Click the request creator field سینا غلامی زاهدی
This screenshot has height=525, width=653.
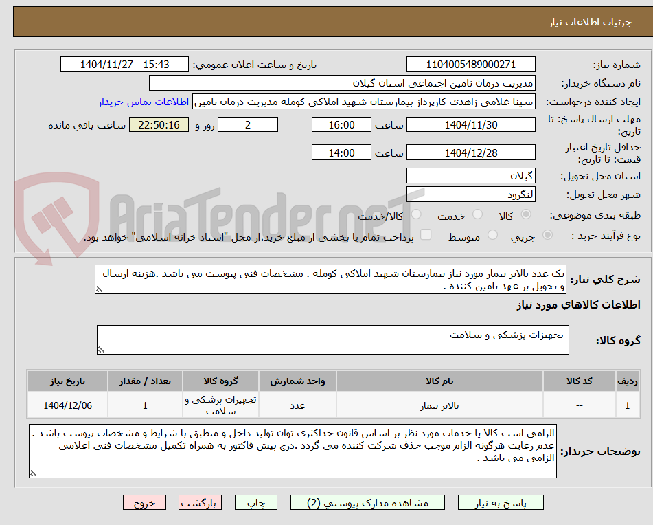pos(363,102)
